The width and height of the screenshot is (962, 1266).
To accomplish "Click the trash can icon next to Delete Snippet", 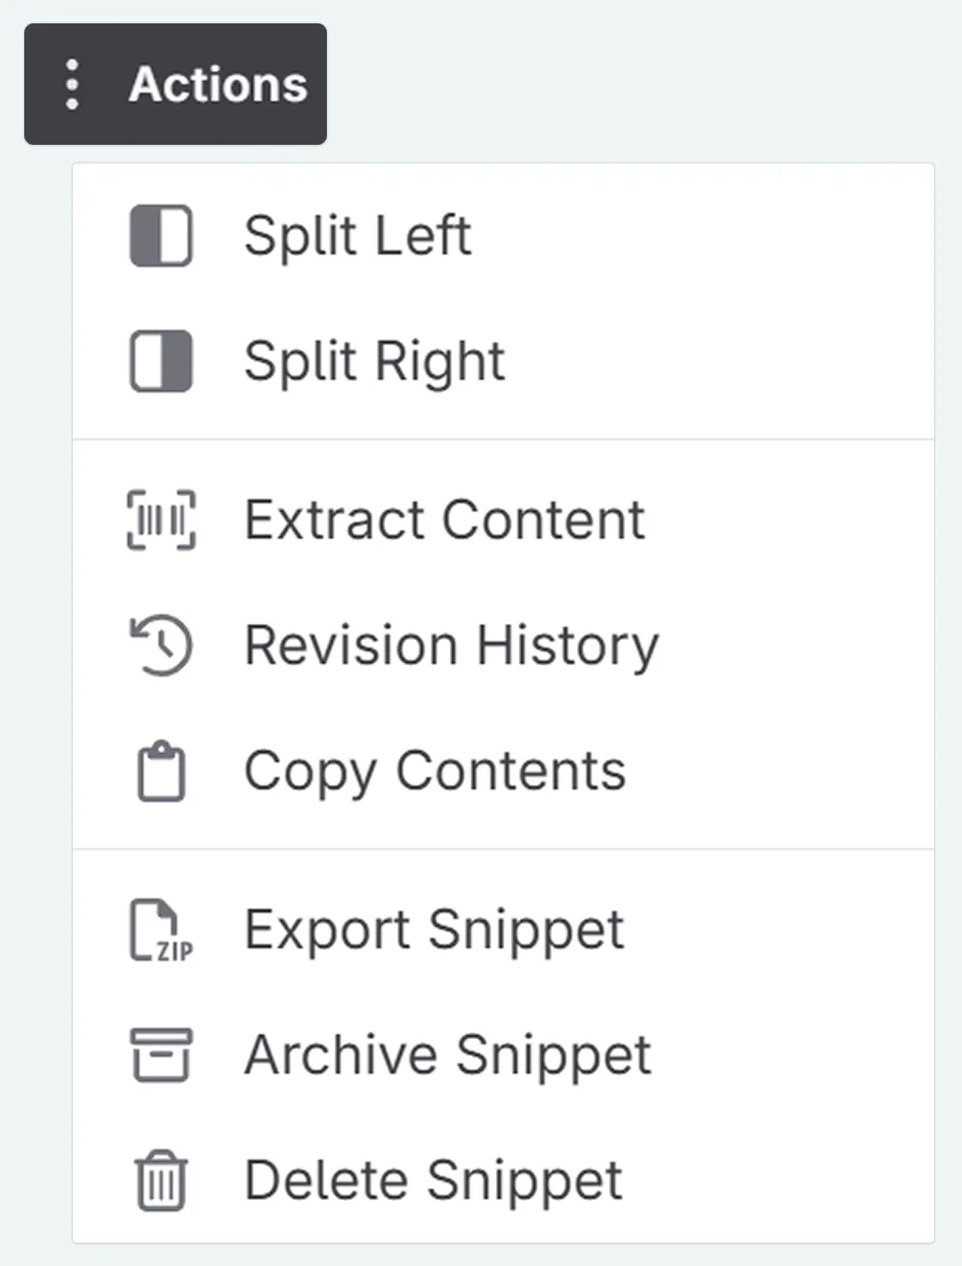I will [161, 1180].
